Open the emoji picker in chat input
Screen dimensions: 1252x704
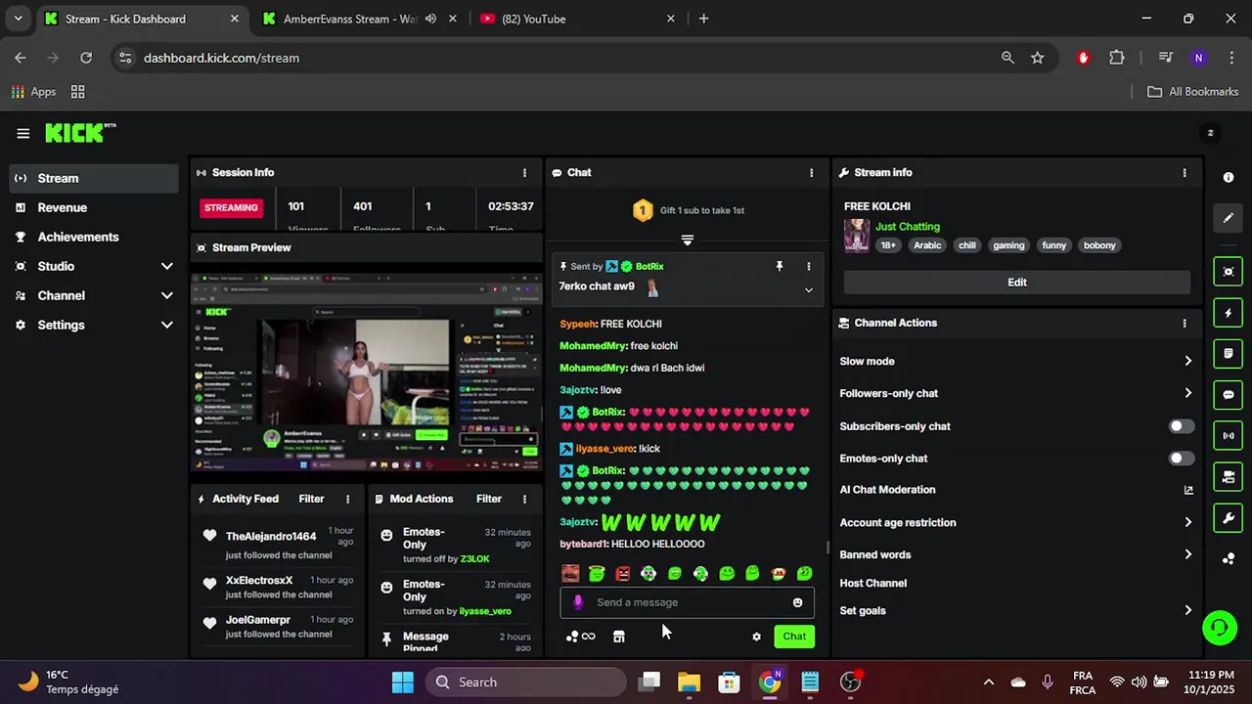pos(797,602)
